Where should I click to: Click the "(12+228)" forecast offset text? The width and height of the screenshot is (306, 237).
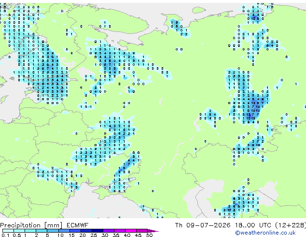(x=291, y=225)
